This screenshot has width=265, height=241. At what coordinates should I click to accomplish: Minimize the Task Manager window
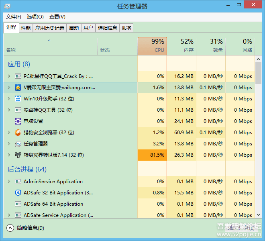tap(228, 5)
